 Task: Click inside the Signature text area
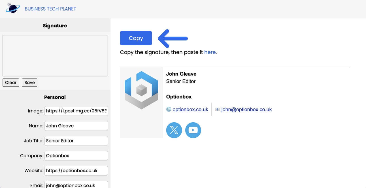[x=55, y=55]
